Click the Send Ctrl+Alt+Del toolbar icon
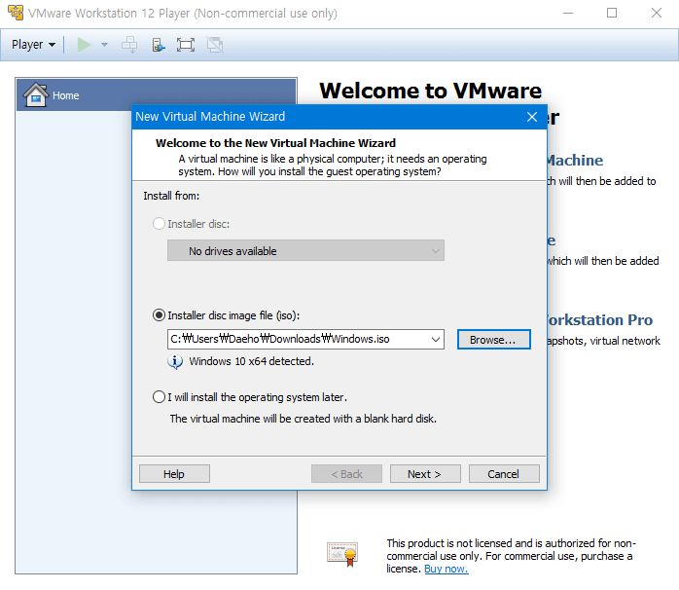Viewport: 679px width, 590px height. (129, 45)
